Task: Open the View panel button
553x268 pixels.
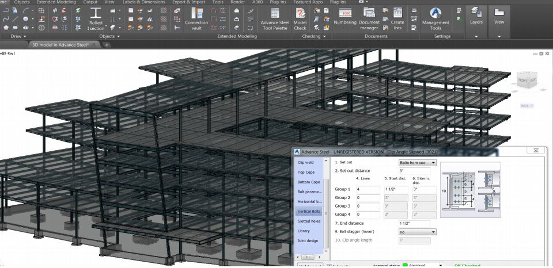Action: [x=499, y=16]
